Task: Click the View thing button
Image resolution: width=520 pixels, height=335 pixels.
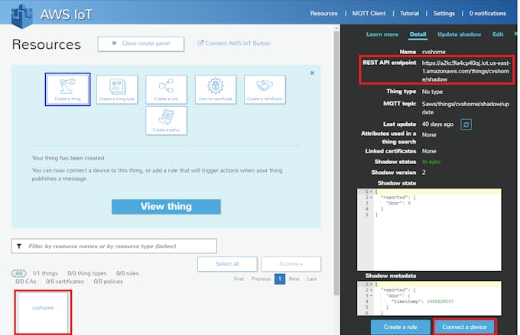Action: [x=166, y=207]
